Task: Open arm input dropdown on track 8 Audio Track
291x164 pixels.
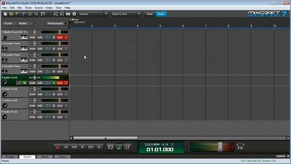Action: point(66,117)
